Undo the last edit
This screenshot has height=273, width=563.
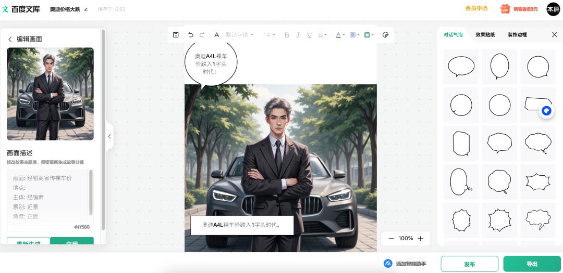tap(191, 35)
